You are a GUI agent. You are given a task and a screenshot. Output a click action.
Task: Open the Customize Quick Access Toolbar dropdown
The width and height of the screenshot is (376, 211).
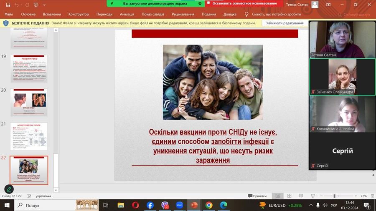pyautogui.click(x=44, y=5)
